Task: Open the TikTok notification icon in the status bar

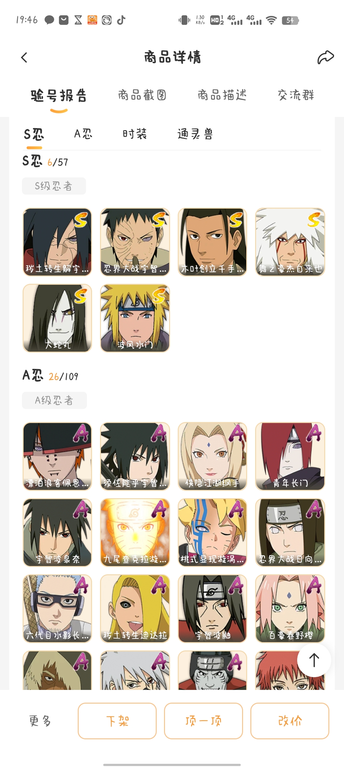Action: (x=121, y=20)
